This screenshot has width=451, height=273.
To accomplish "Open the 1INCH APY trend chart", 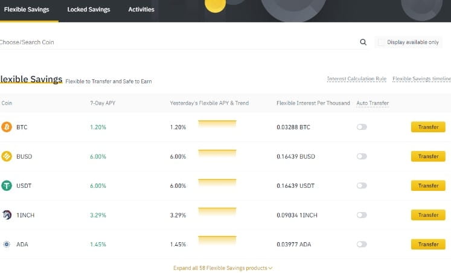I will pos(217,215).
